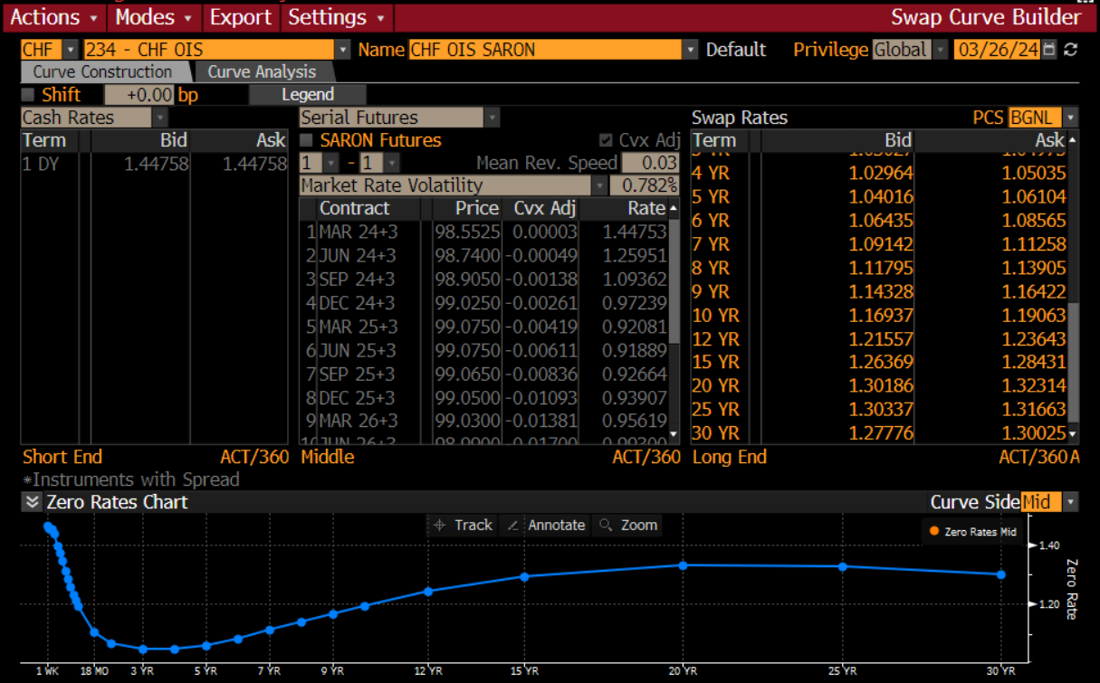
Task: Enable the Shift checkbox
Action: [x=28, y=95]
